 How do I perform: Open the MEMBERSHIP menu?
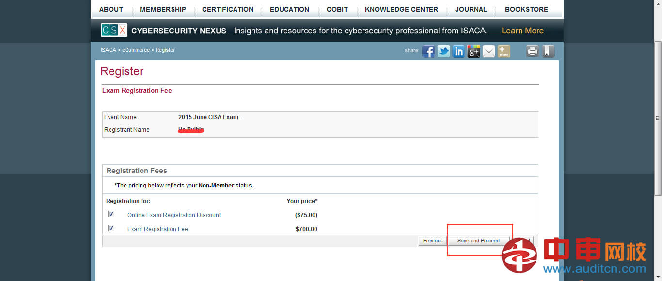(163, 9)
